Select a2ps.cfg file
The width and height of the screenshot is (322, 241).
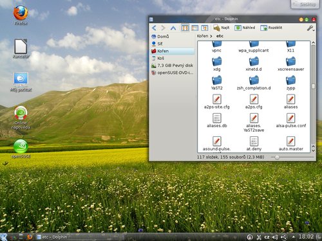254,102
